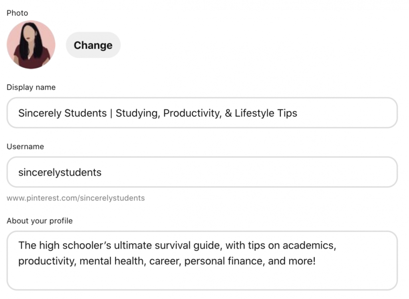Click the vertical bar separator in Display name
The height and width of the screenshot is (299, 409).
pyautogui.click(x=111, y=113)
